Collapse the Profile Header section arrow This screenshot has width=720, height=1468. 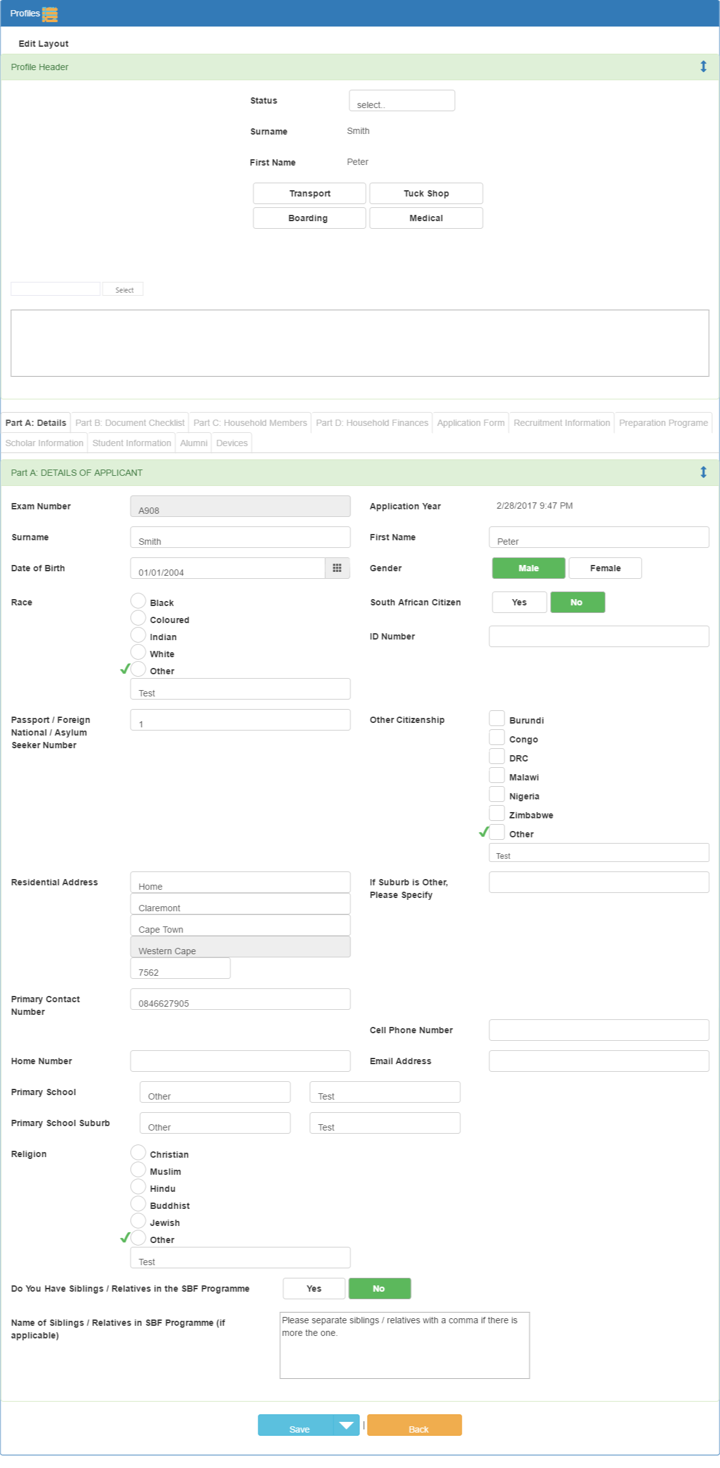coord(703,66)
